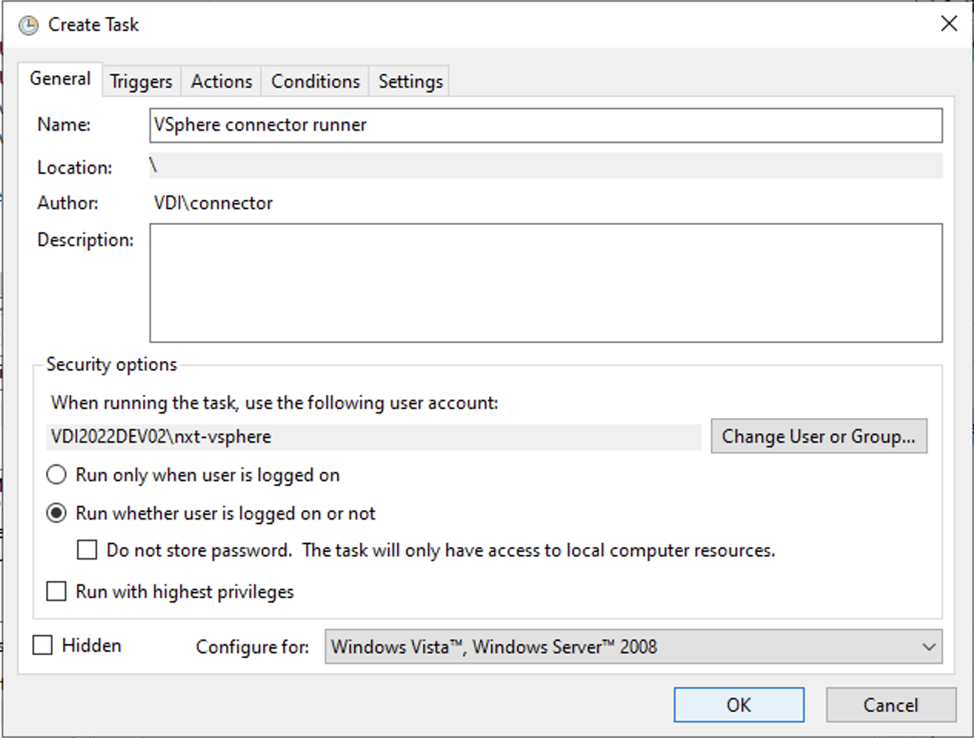Expand the Configure for dropdown arrow
The image size is (974, 738).
point(929,647)
